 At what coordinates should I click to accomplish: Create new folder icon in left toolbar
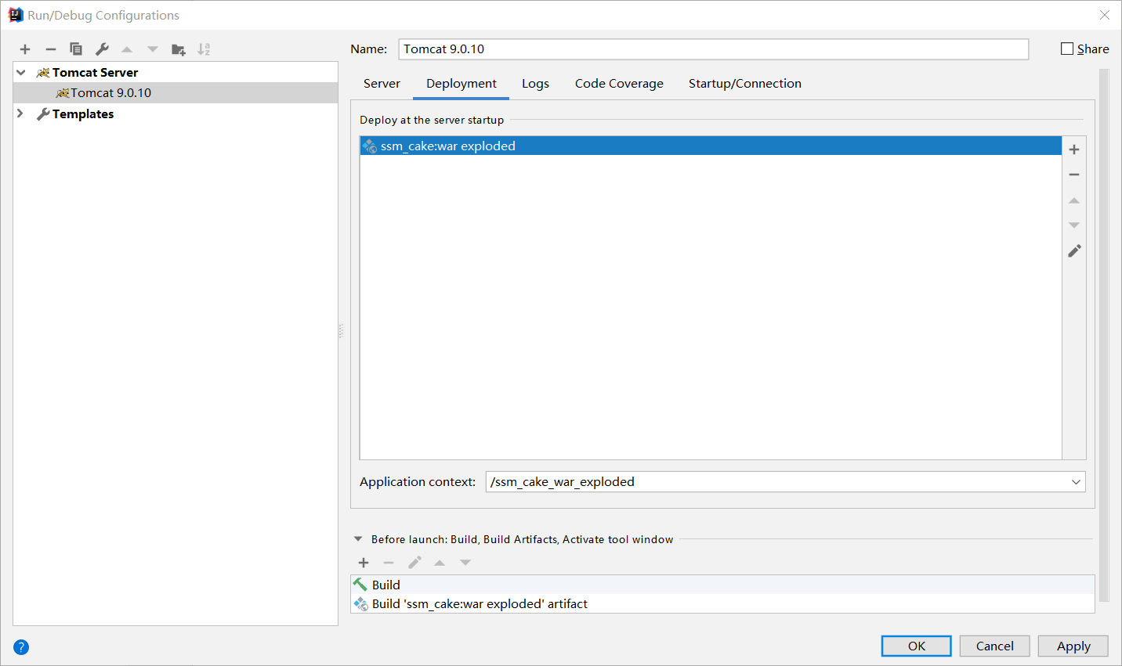tap(179, 49)
